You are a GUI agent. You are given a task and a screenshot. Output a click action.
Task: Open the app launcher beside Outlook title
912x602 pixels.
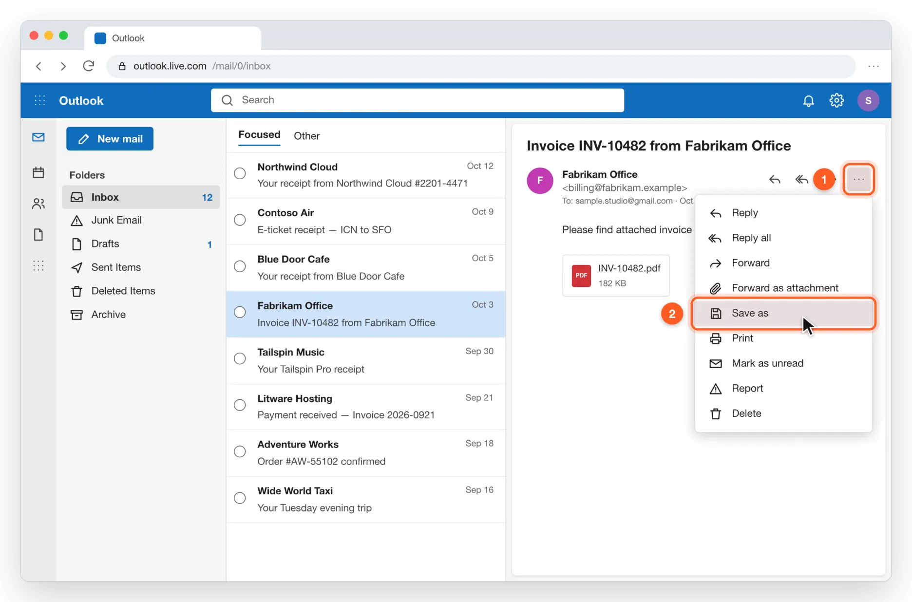tap(40, 100)
